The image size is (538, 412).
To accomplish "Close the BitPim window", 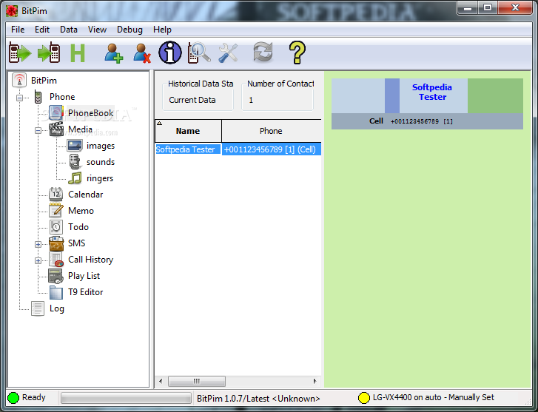I will point(515,8).
